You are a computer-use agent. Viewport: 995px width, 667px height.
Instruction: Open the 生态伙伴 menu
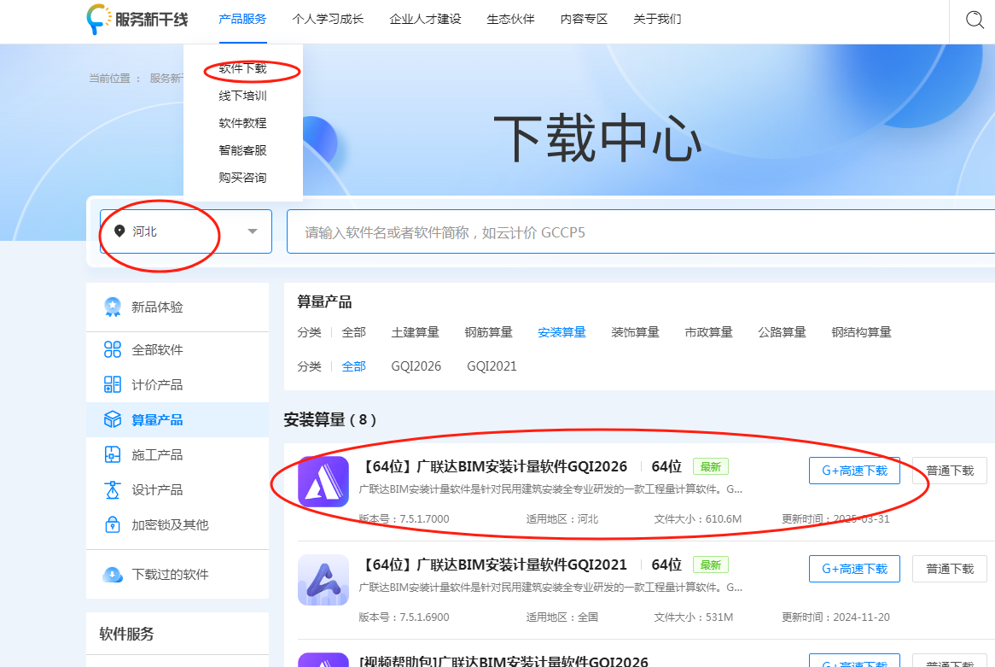tap(511, 19)
